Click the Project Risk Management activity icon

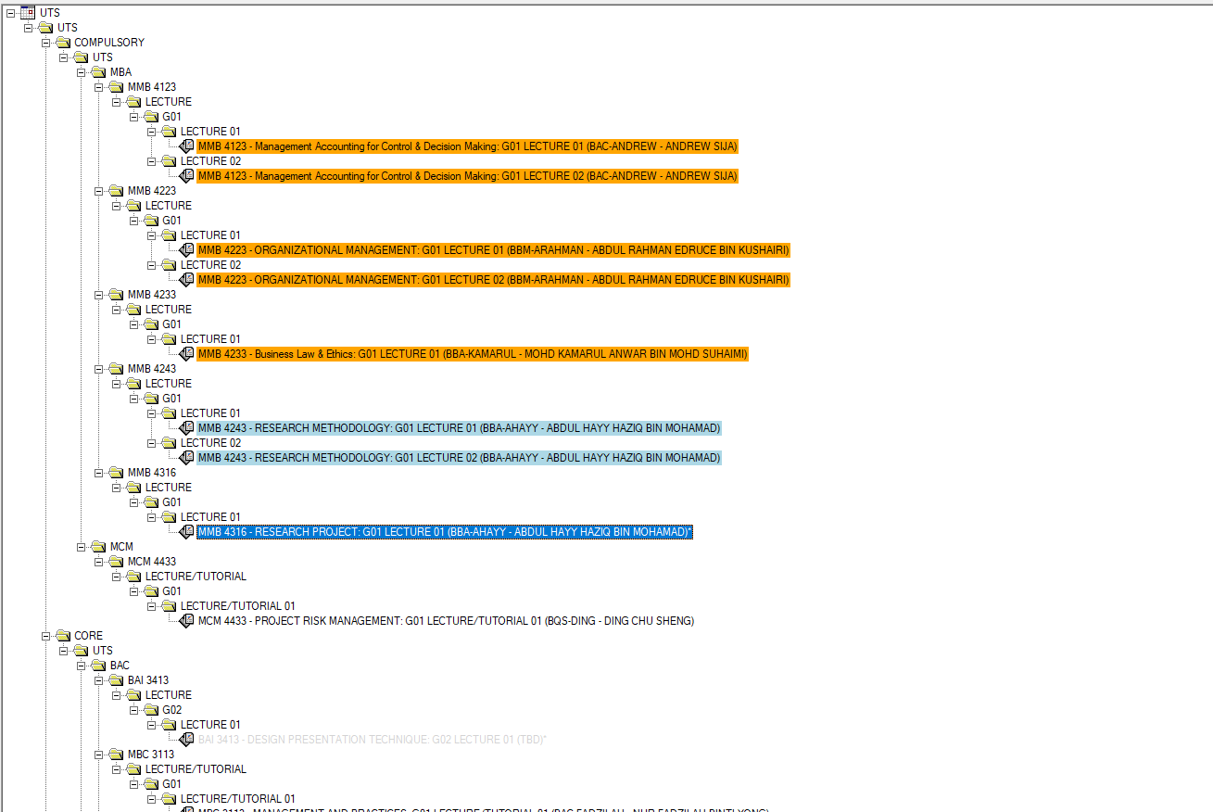pos(187,621)
